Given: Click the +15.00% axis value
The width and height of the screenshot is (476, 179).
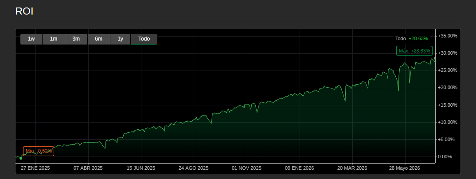Looking at the screenshot, I should [447, 105].
